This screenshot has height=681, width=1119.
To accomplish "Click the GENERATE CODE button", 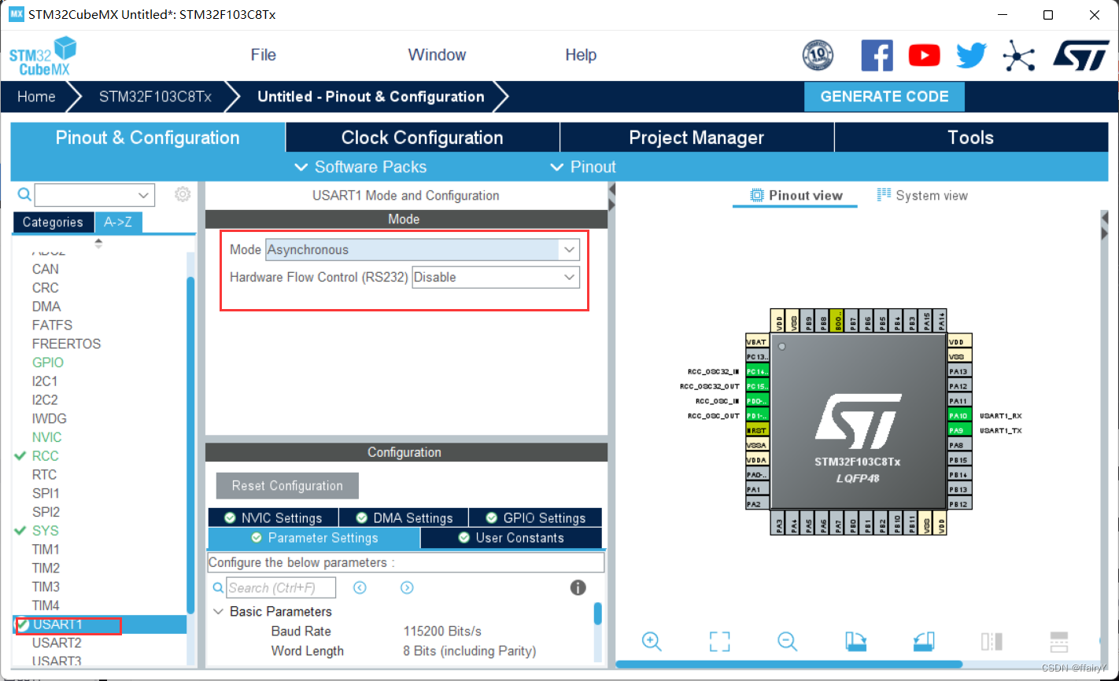I will (x=884, y=97).
